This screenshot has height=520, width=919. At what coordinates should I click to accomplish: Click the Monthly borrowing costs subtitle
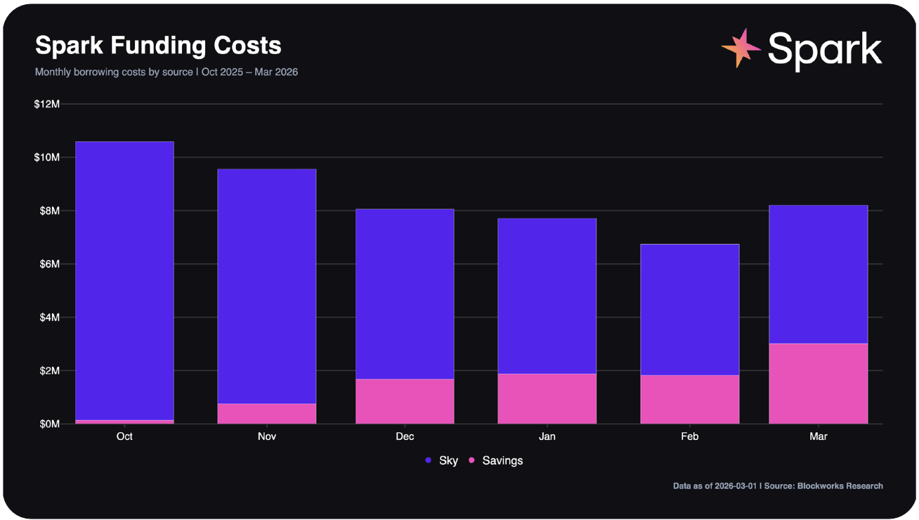[167, 72]
